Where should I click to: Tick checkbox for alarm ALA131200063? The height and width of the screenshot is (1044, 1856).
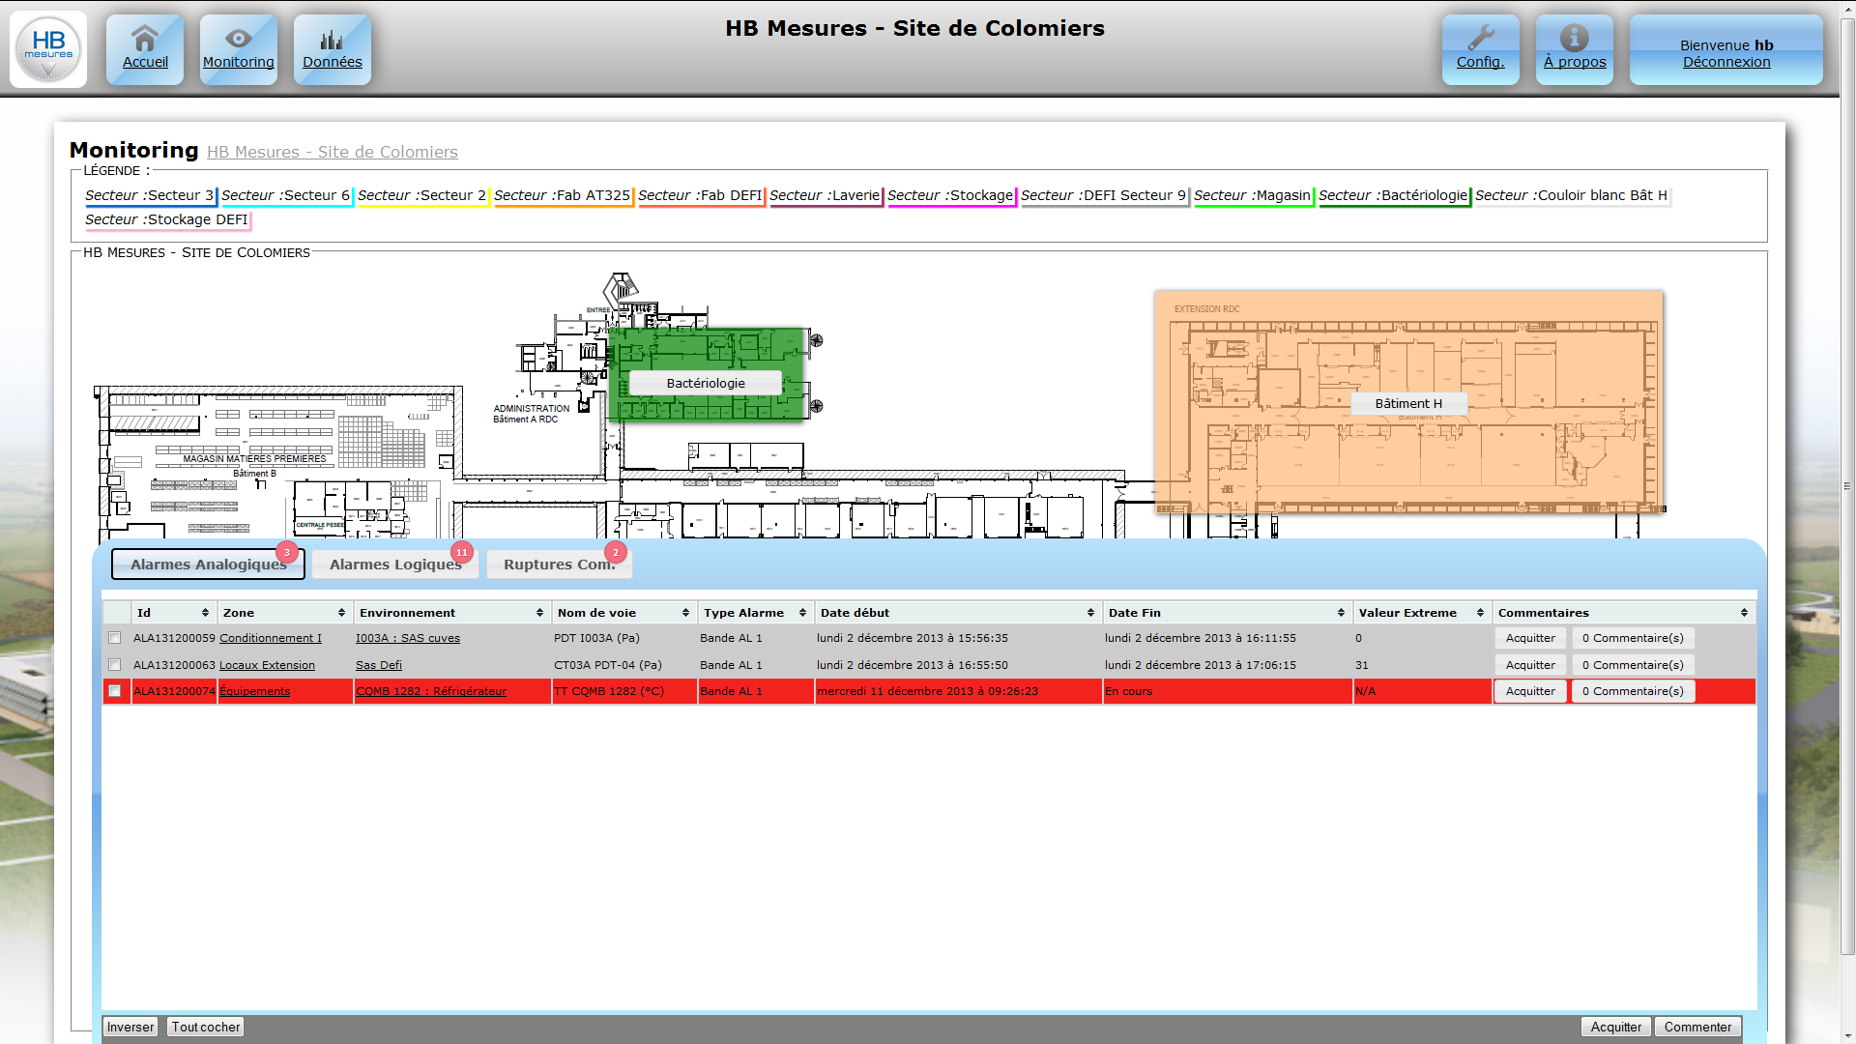(x=115, y=665)
